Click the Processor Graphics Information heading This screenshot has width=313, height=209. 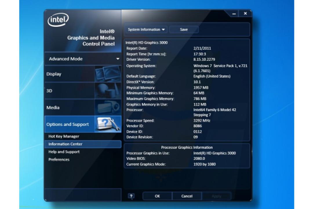tap(187, 147)
